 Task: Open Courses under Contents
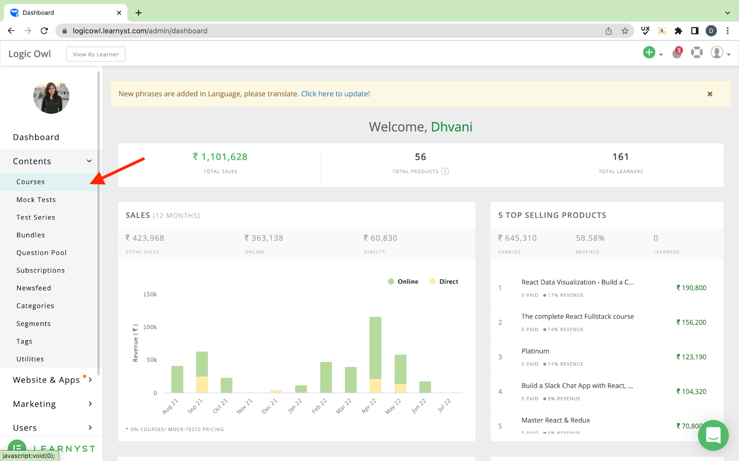(x=30, y=182)
